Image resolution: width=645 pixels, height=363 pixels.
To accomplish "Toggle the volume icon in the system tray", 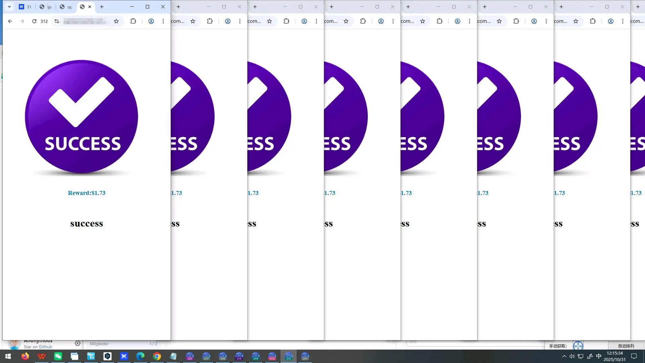I will pos(572,356).
